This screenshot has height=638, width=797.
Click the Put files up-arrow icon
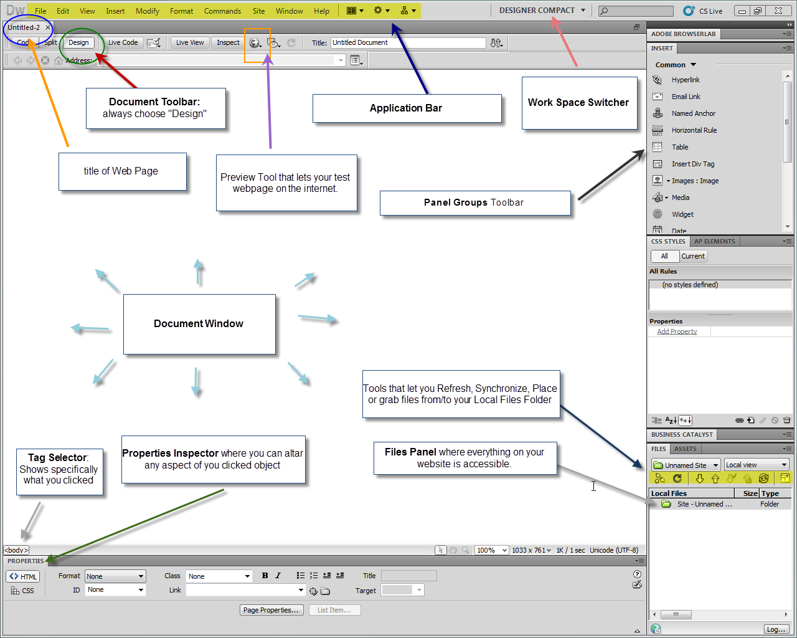coord(715,478)
